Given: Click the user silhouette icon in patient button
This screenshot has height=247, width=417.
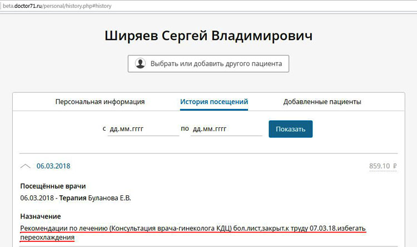Looking at the screenshot, I should pyautogui.click(x=140, y=63).
